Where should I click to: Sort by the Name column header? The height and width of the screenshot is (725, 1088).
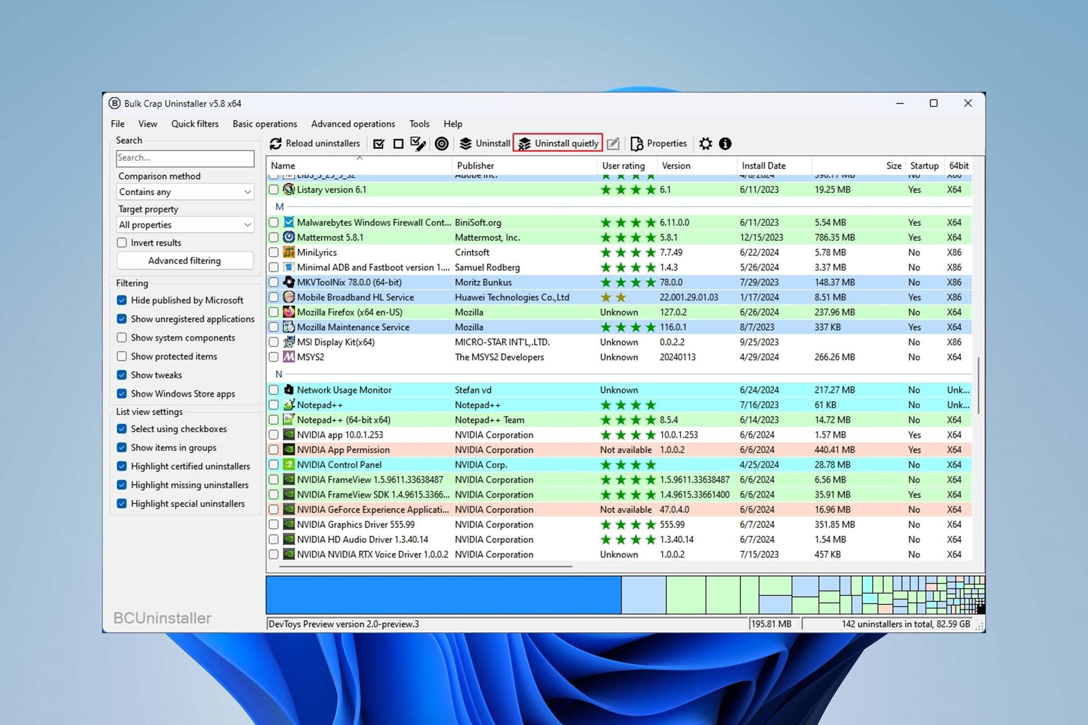pyautogui.click(x=359, y=165)
